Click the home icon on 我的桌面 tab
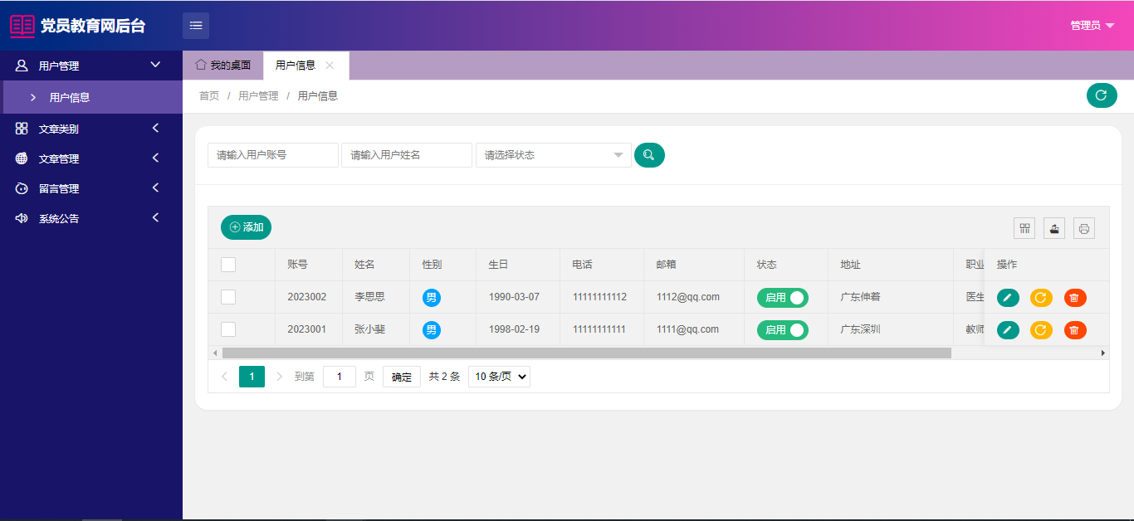 (200, 65)
